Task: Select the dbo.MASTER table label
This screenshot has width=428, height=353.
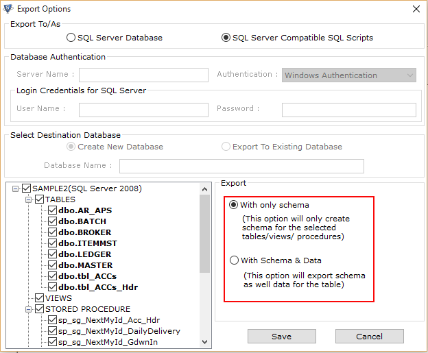Action: pos(86,265)
